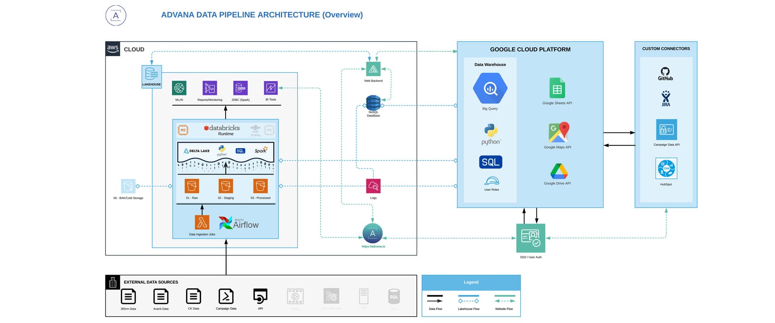This screenshot has width=775, height=323.
Task: Click the User Roles hard hat icon
Action: (492, 180)
